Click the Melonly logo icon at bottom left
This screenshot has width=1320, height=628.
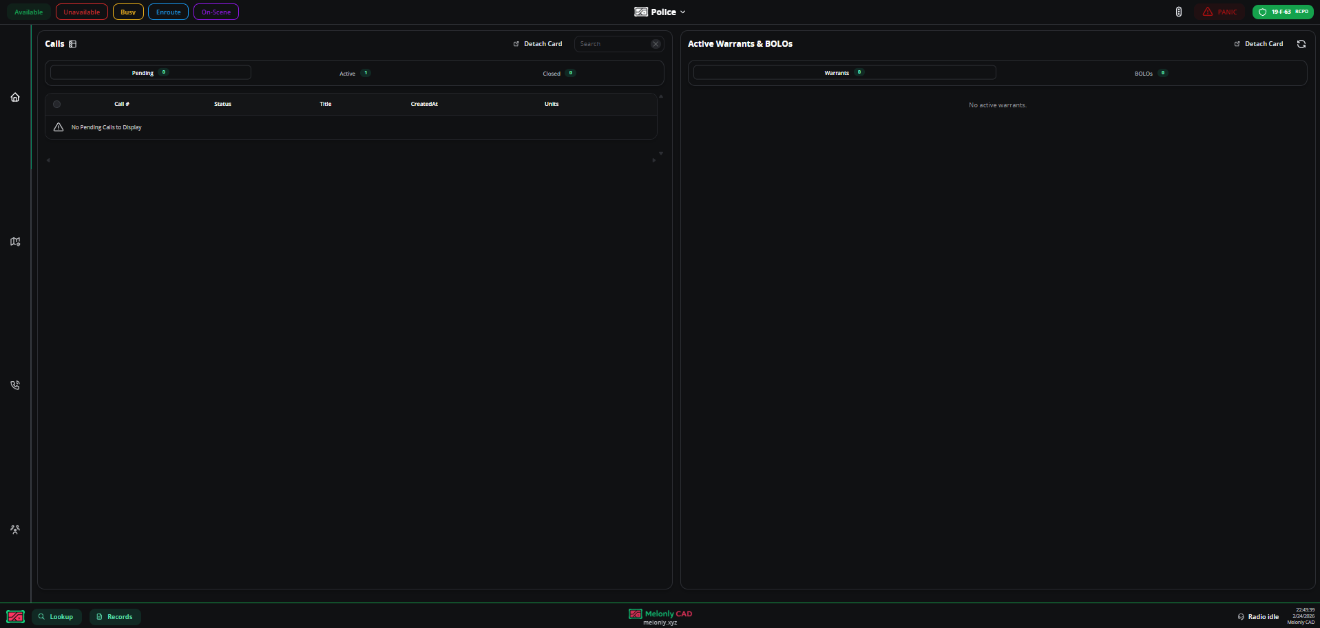15,616
